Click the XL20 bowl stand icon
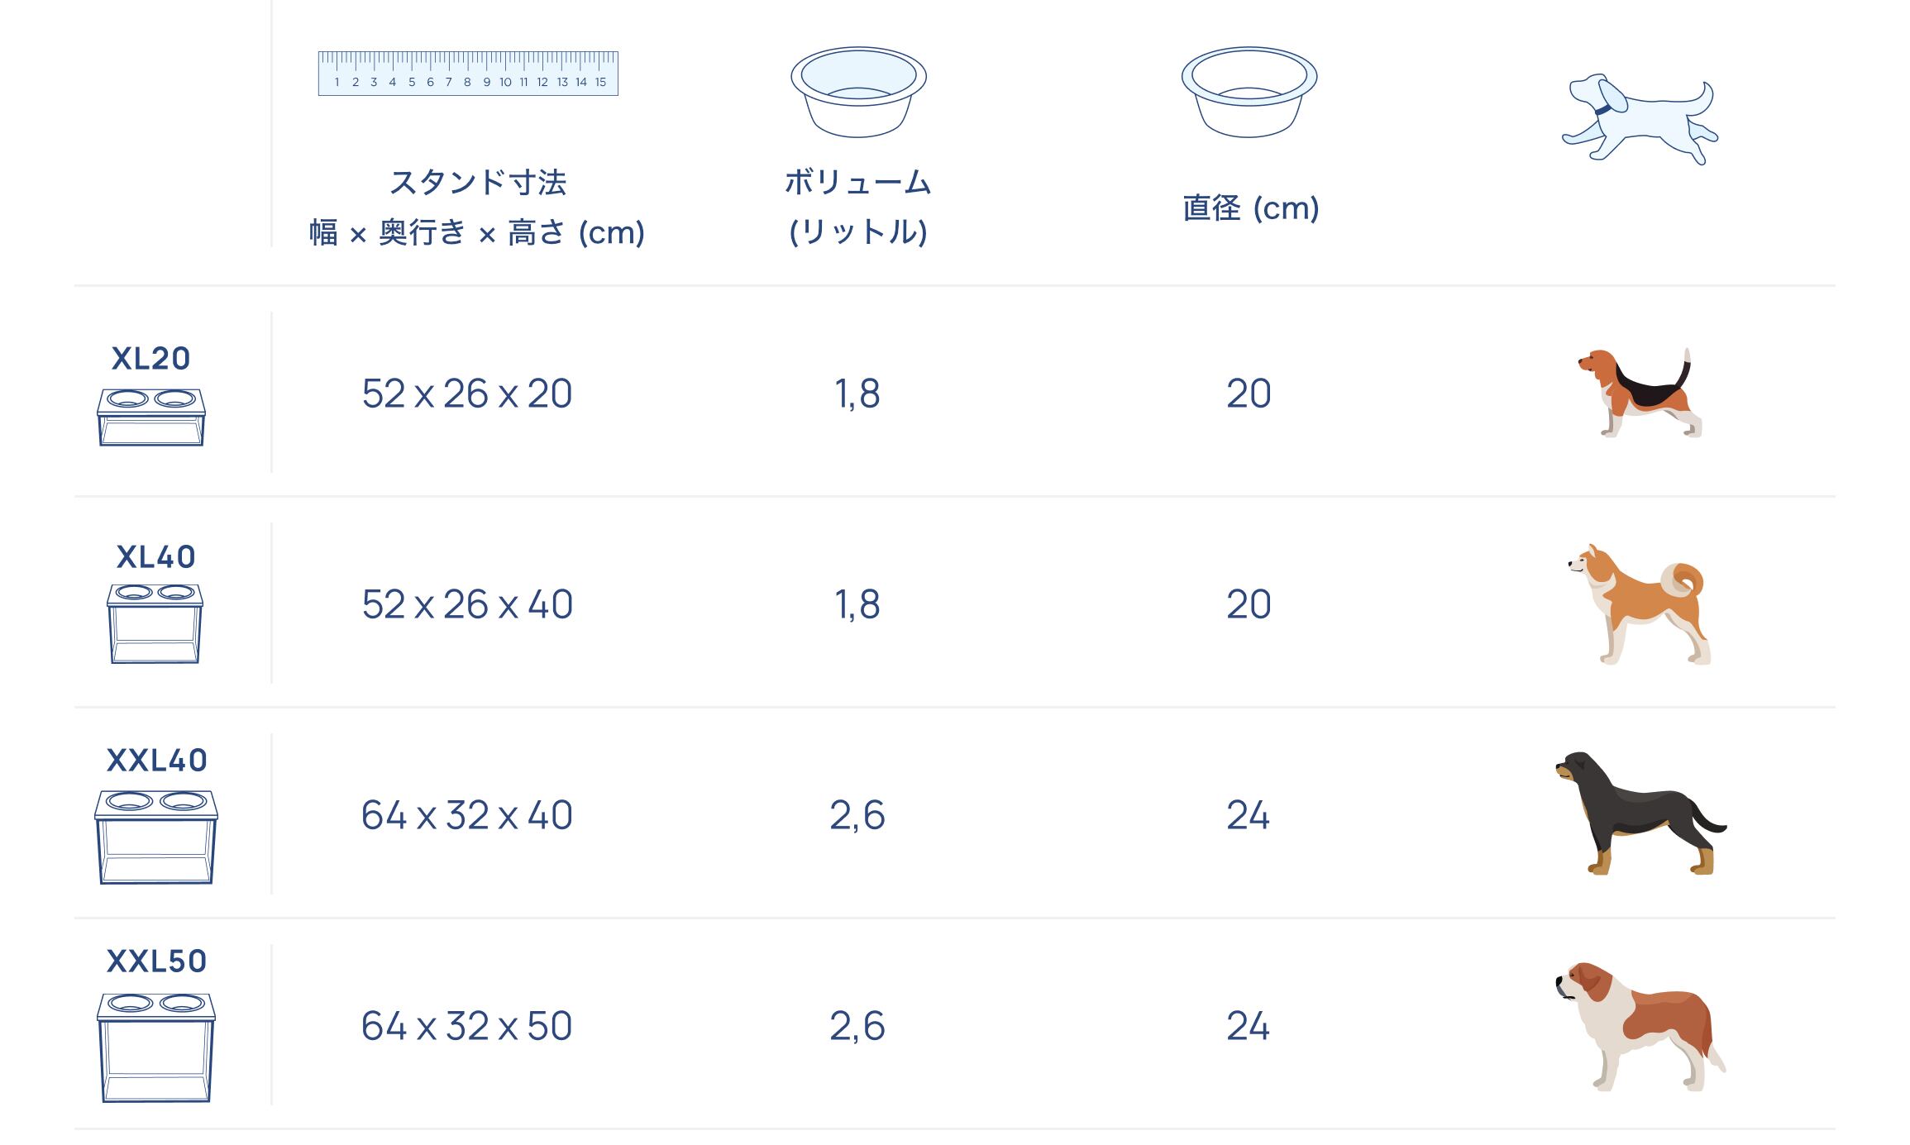The image size is (1910, 1145). [151, 417]
